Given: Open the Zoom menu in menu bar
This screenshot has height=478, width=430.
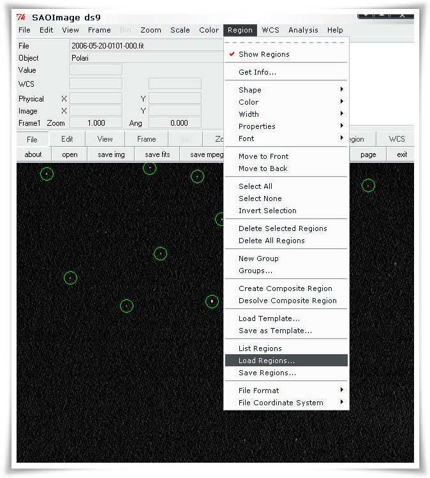Looking at the screenshot, I should click(x=151, y=30).
